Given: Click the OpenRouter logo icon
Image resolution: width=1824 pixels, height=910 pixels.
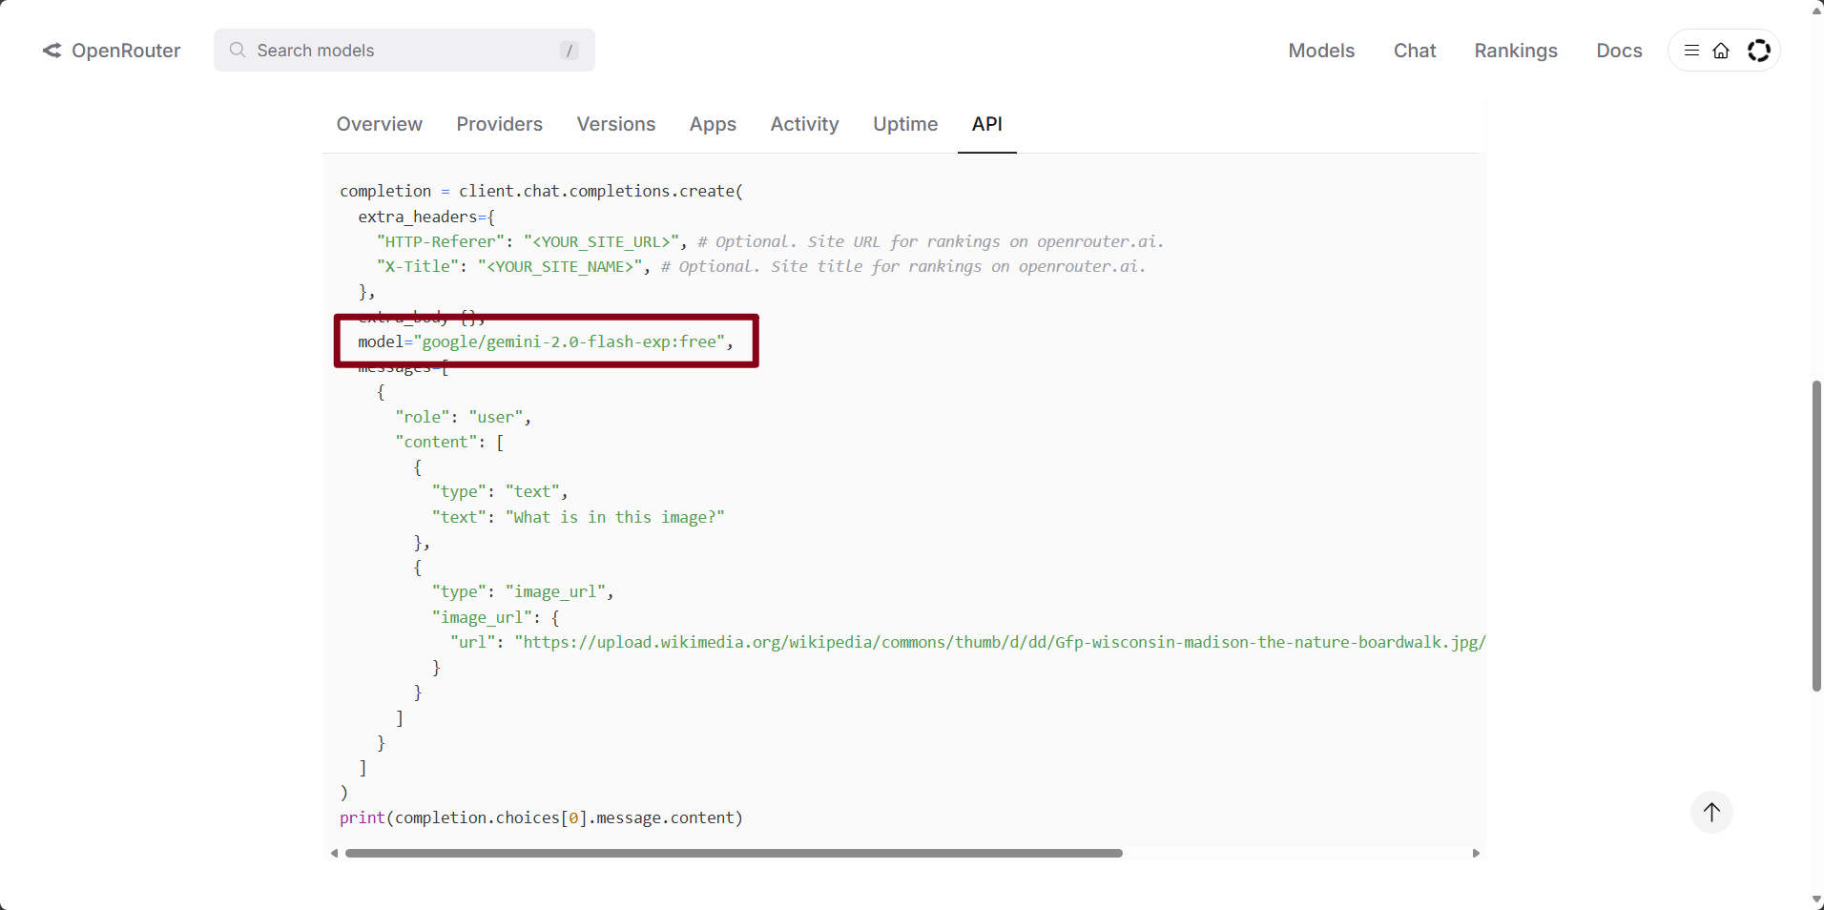Looking at the screenshot, I should 52,51.
